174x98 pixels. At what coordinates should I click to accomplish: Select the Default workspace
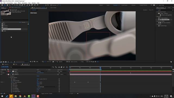[101, 5]
